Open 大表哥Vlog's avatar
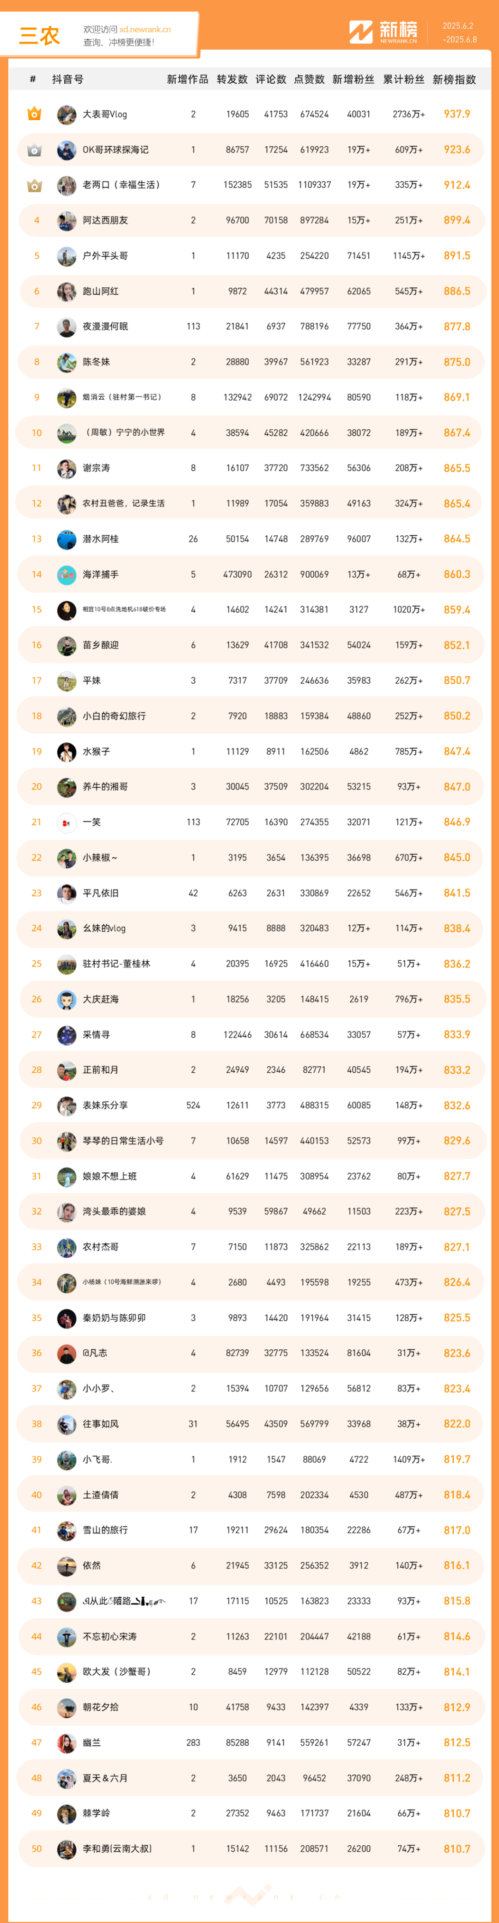 coord(67,114)
